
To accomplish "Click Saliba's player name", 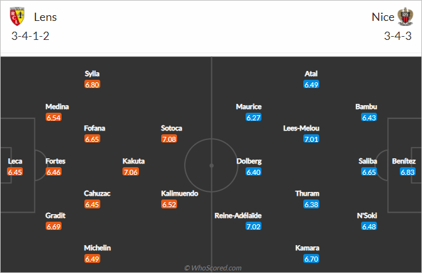I will (367, 162).
